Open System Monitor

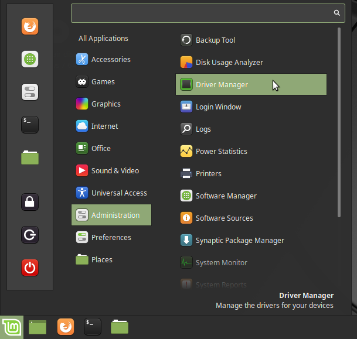(x=251, y=263)
